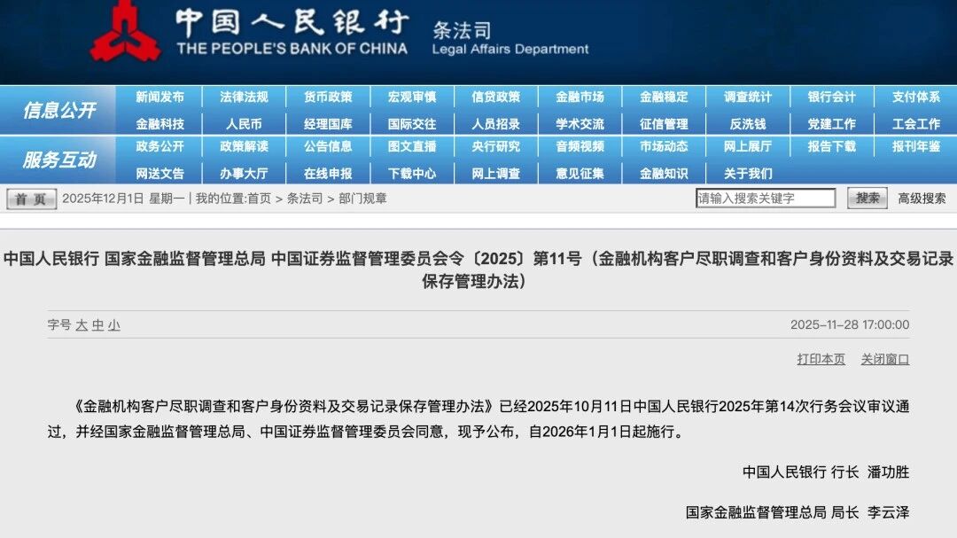Open the 新闻发布 news menu
957x538 pixels.
click(x=159, y=97)
